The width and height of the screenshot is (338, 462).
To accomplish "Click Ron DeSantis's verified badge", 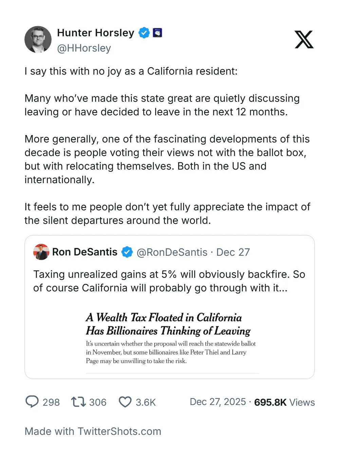I will [x=127, y=252].
